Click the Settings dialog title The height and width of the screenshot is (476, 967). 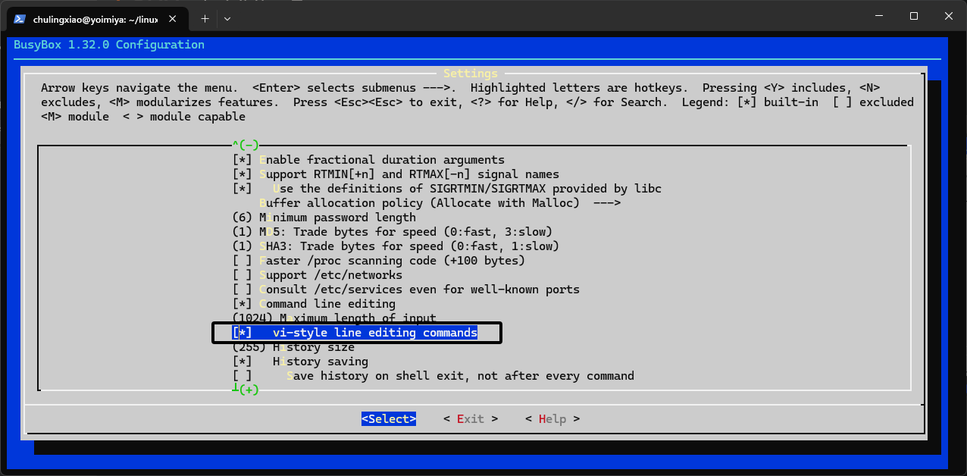pos(471,74)
